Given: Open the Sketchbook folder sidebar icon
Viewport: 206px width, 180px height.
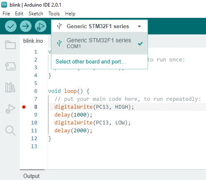Looking at the screenshot, I should 10,45.
